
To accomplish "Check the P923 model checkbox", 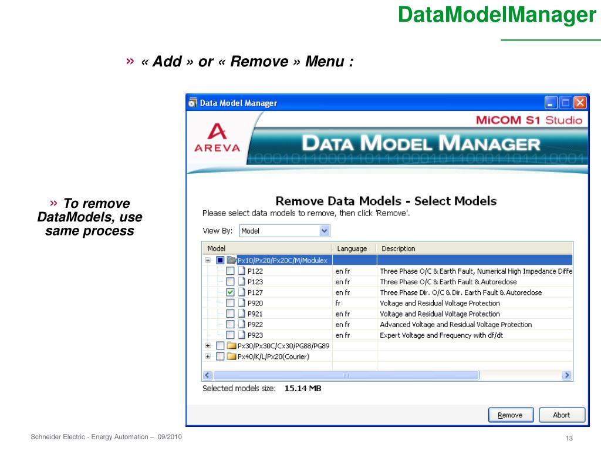I will click(x=230, y=335).
